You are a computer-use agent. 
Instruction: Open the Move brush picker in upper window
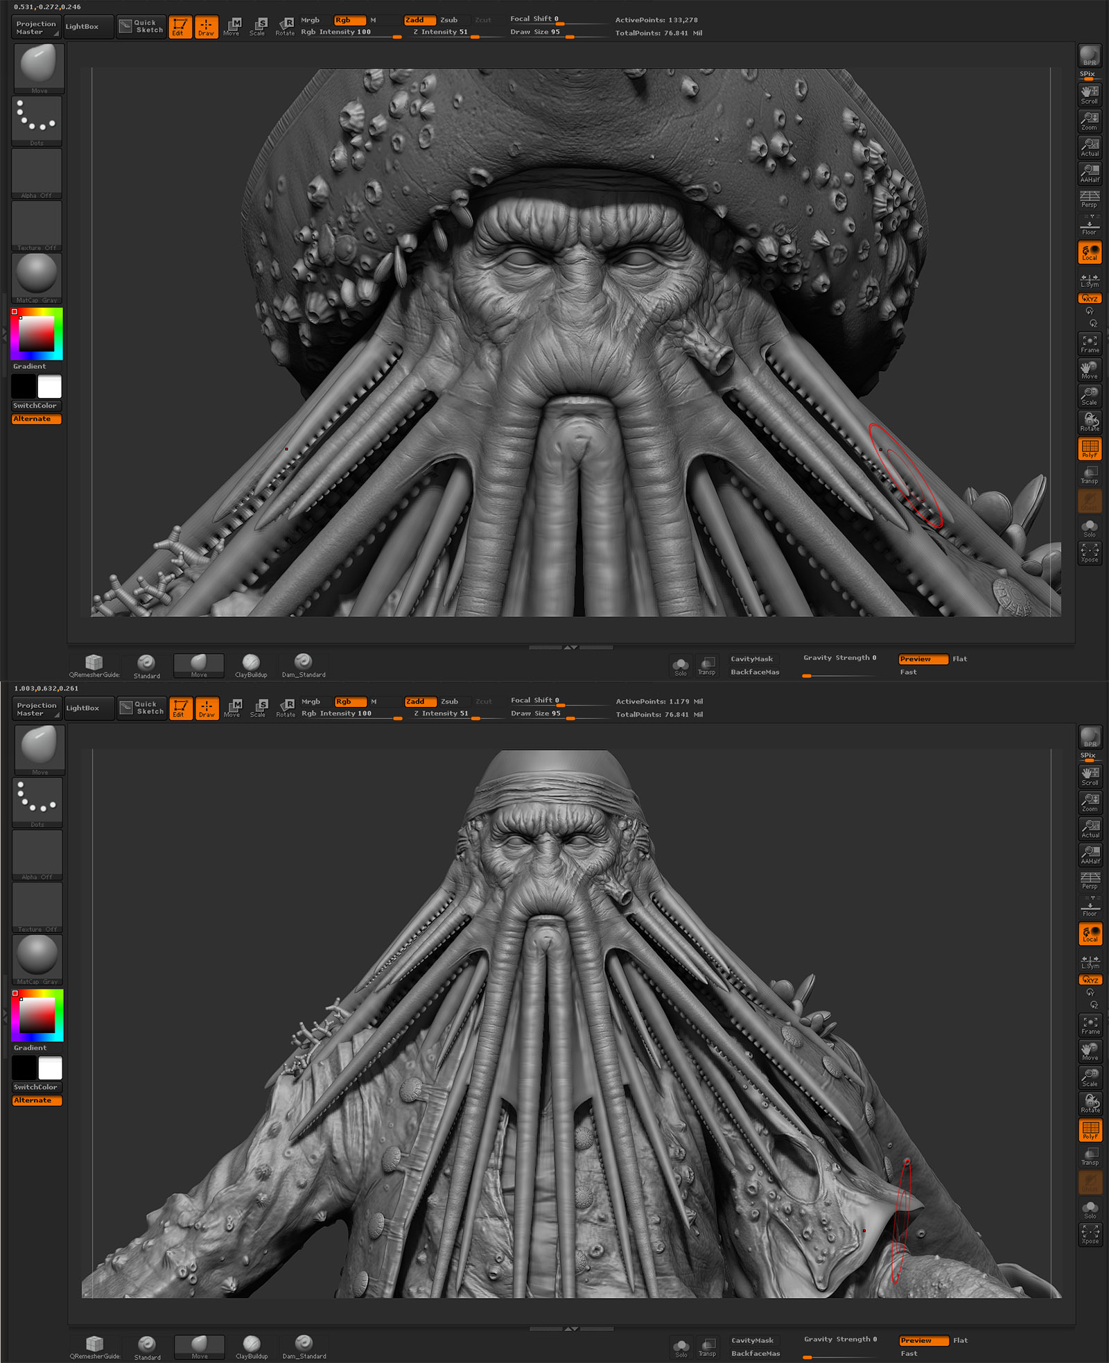tap(39, 68)
